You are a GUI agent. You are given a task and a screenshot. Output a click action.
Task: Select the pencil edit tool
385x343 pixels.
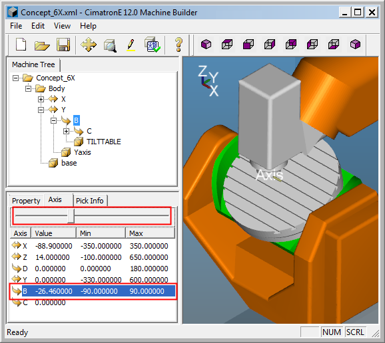(x=131, y=45)
